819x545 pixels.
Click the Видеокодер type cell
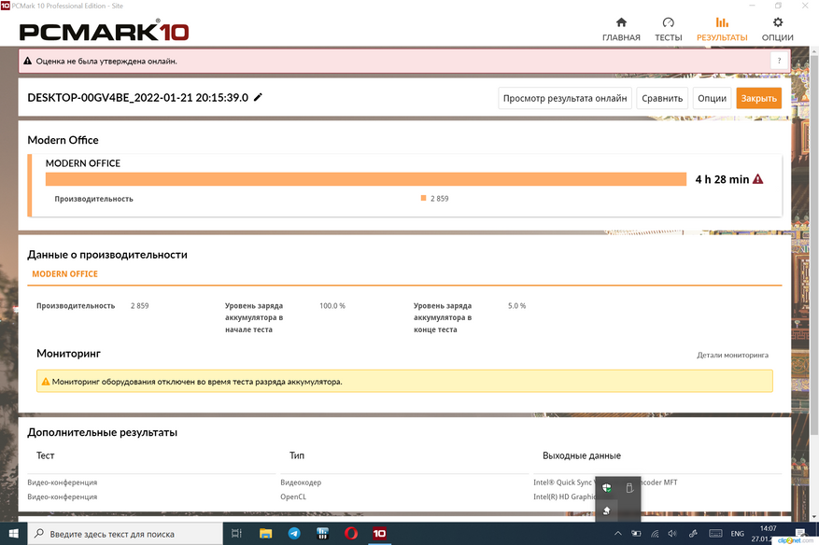(301, 482)
